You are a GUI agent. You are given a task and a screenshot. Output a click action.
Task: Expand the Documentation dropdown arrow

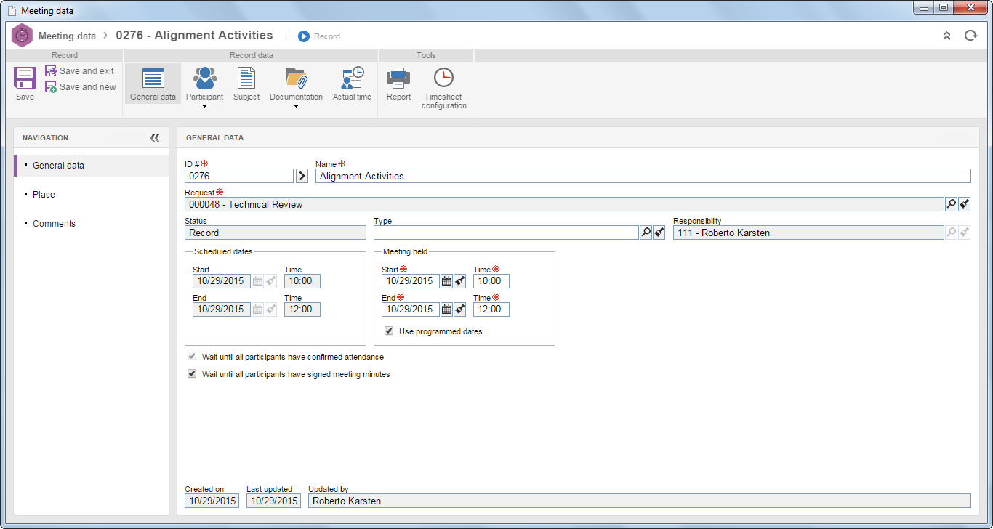tap(296, 107)
